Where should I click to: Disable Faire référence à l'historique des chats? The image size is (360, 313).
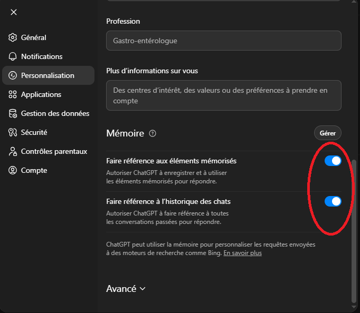pyautogui.click(x=333, y=201)
